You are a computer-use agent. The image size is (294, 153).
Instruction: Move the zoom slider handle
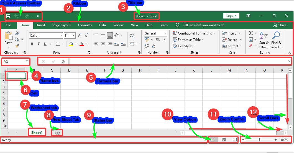tap(259, 140)
